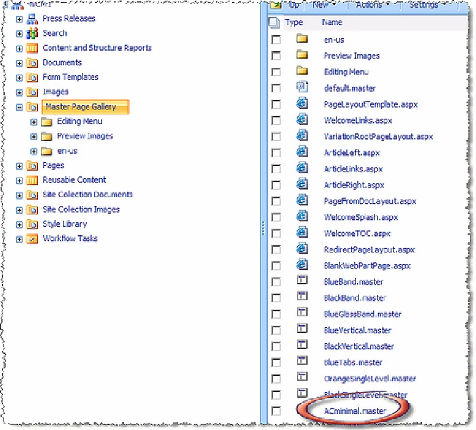Image resolution: width=476 pixels, height=430 pixels.
Task: Click the Images library icon
Action: (33, 92)
